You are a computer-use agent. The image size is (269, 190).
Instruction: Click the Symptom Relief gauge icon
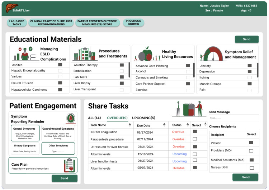[211, 54]
